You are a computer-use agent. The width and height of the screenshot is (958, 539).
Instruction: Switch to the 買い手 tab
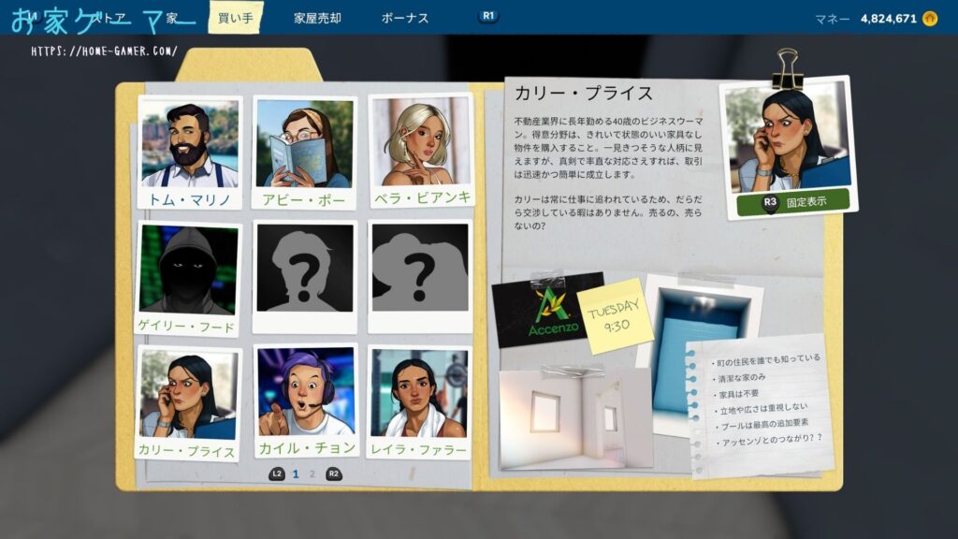235,18
